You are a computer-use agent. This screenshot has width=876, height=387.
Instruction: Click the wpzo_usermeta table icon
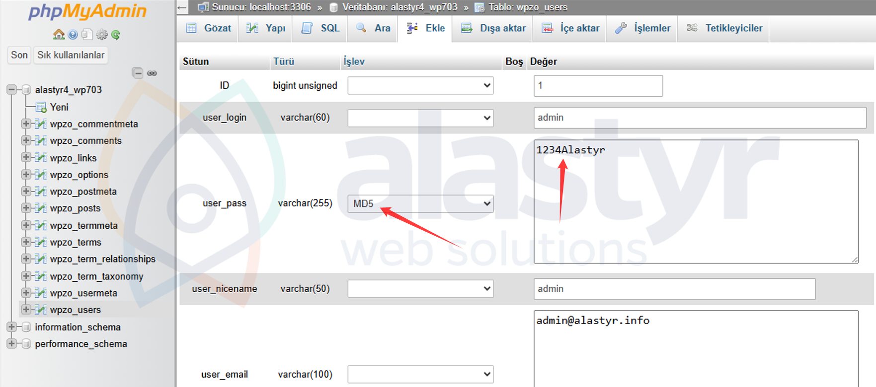pos(41,293)
